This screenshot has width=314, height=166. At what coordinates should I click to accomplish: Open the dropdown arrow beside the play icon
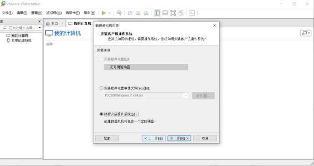(x=109, y=13)
